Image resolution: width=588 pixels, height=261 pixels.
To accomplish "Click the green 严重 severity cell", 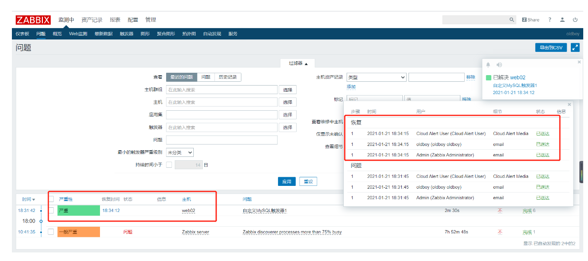I will click(79, 210).
